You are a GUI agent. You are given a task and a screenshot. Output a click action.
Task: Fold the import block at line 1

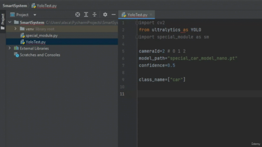pyautogui.click(x=137, y=23)
